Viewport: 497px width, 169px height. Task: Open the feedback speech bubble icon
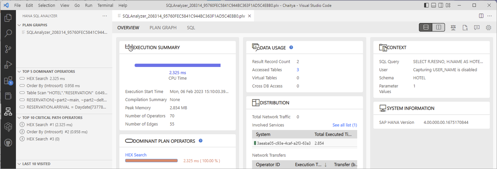point(477,28)
